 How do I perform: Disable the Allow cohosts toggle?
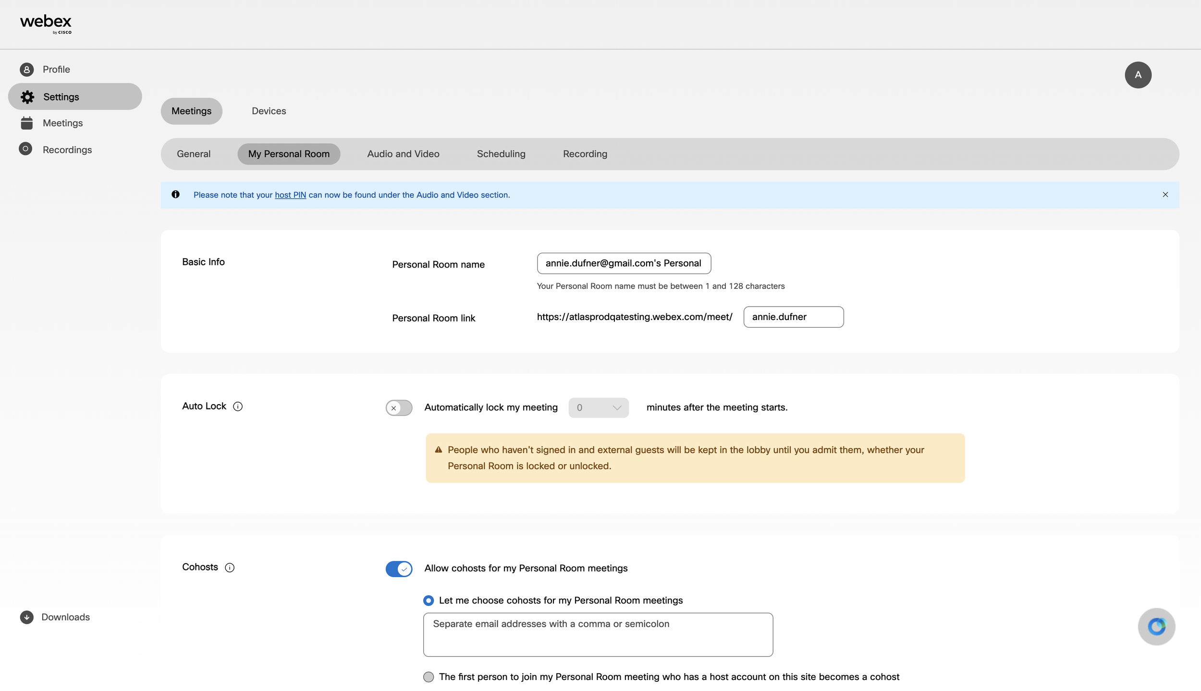[x=399, y=569]
